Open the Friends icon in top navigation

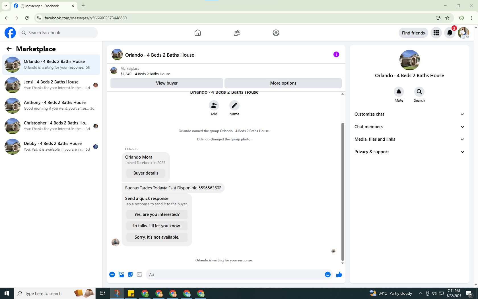pyautogui.click(x=237, y=33)
